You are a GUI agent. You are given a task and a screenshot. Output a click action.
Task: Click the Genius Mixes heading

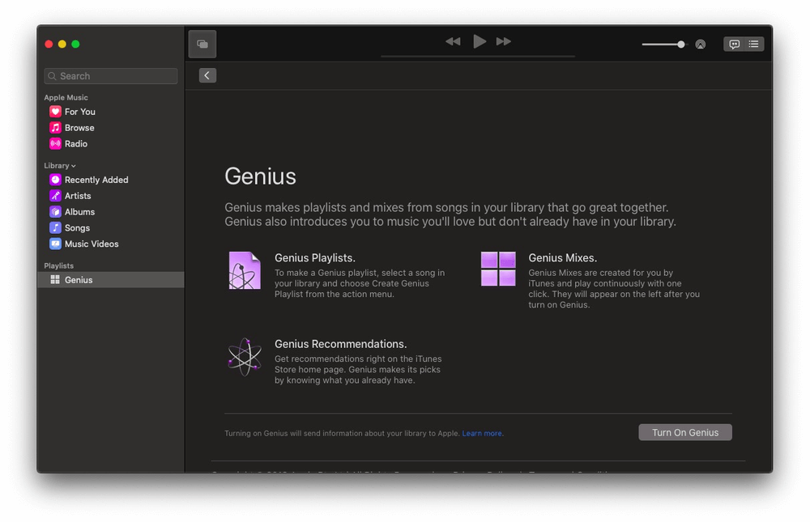coord(563,257)
